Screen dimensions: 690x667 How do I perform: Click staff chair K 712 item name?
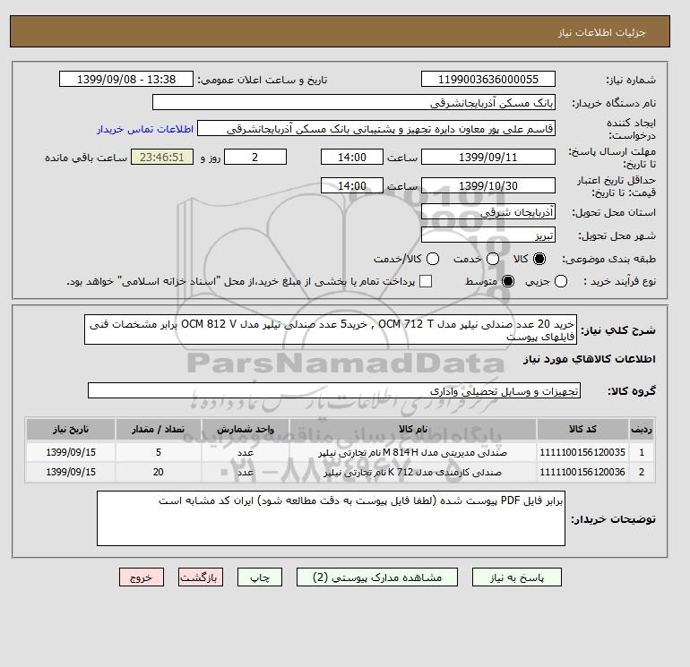tap(413, 472)
